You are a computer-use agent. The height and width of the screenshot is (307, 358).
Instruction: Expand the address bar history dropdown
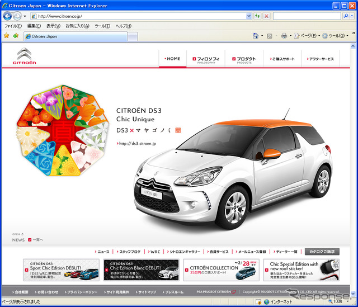[249, 16]
